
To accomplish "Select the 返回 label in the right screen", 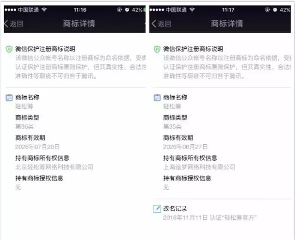I will [165, 23].
